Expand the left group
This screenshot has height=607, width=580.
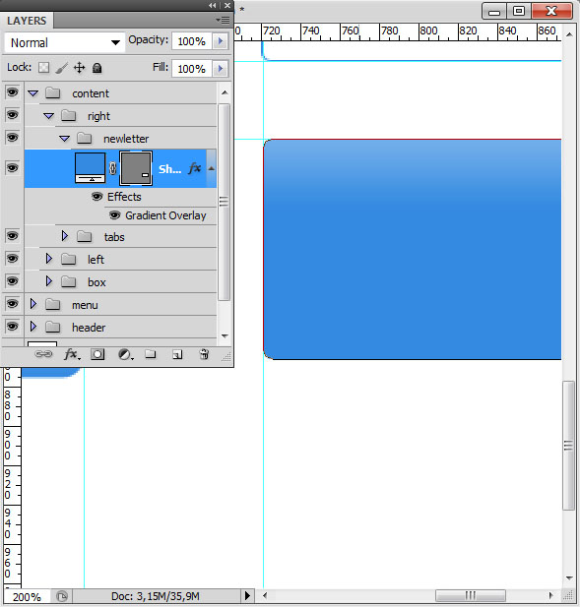click(x=49, y=259)
